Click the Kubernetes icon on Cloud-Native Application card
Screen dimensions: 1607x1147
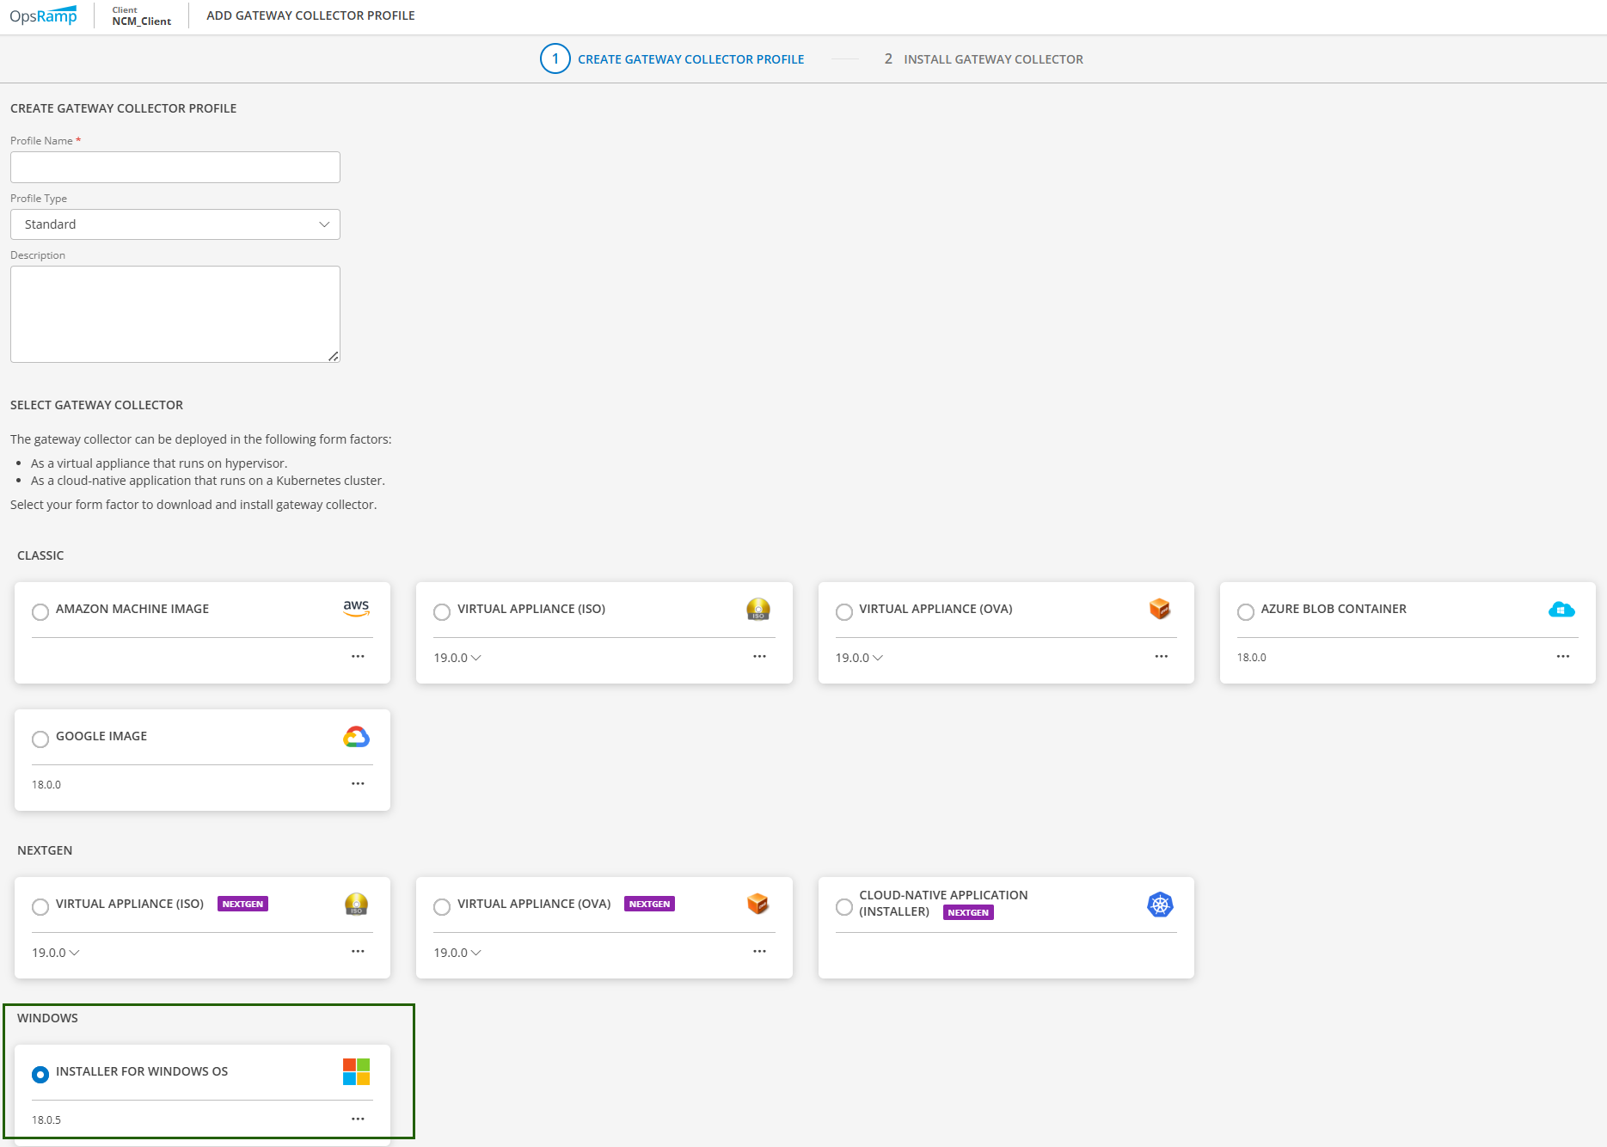coord(1160,905)
